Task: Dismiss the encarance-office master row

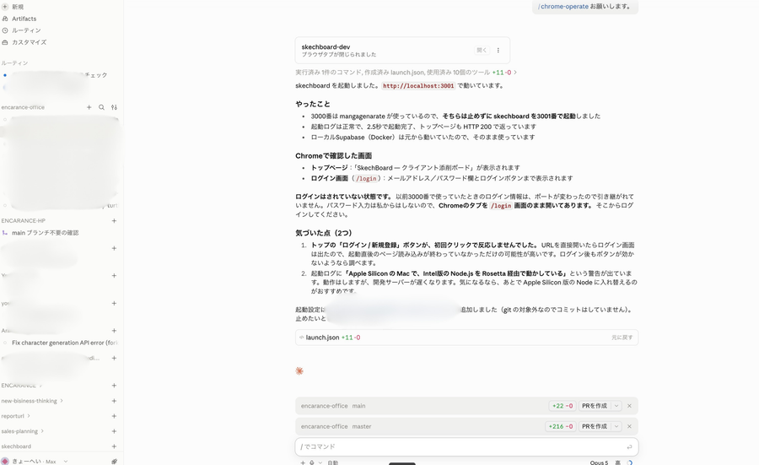Action: (x=629, y=426)
